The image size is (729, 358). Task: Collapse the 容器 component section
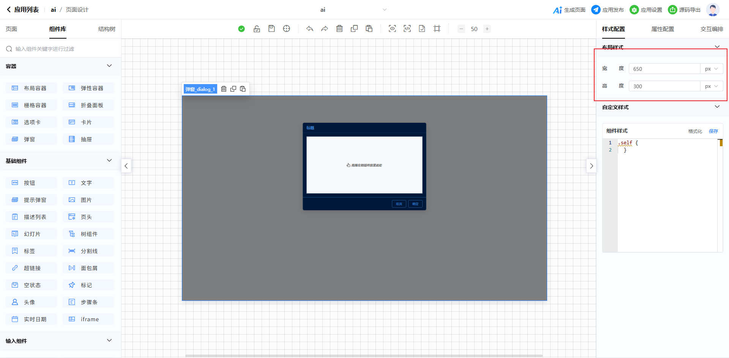pos(109,66)
